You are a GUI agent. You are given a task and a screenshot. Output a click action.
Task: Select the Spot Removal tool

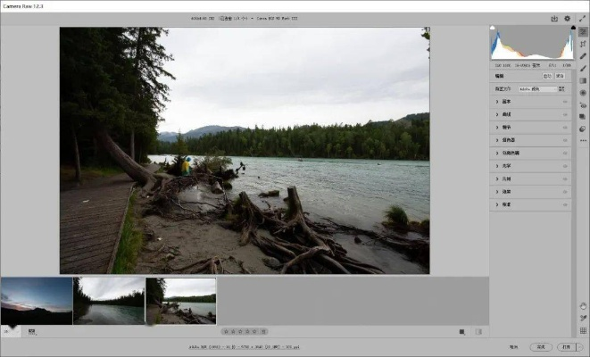[x=583, y=56]
